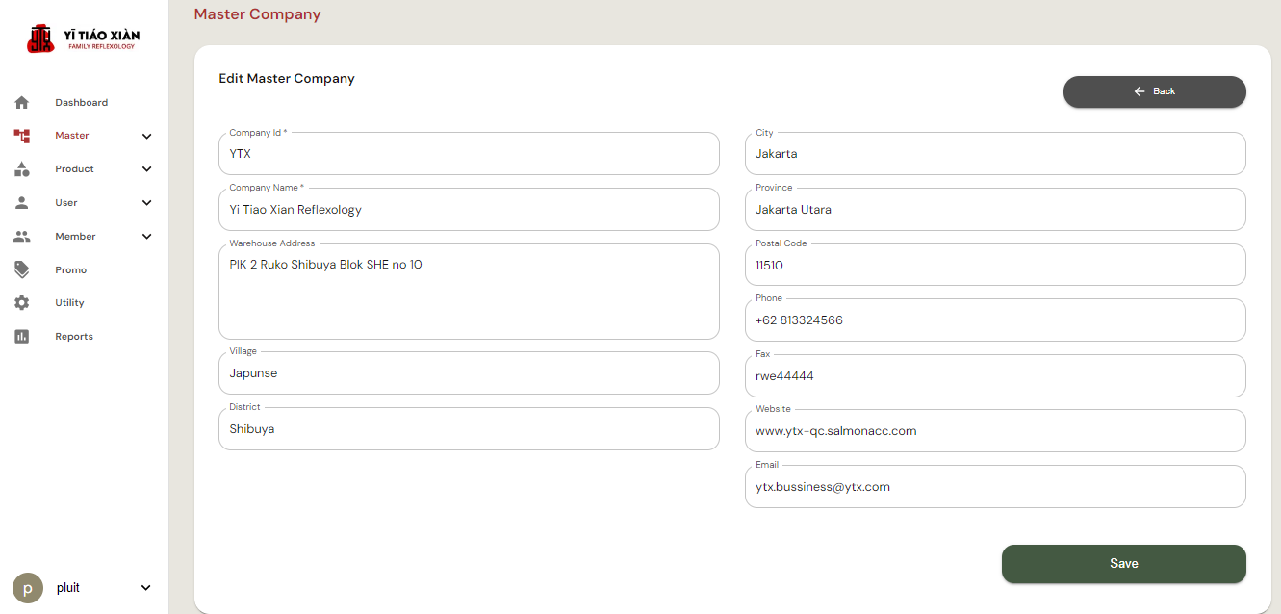Click the User person icon
Image resolution: width=1281 pixels, height=614 pixels.
(x=22, y=203)
